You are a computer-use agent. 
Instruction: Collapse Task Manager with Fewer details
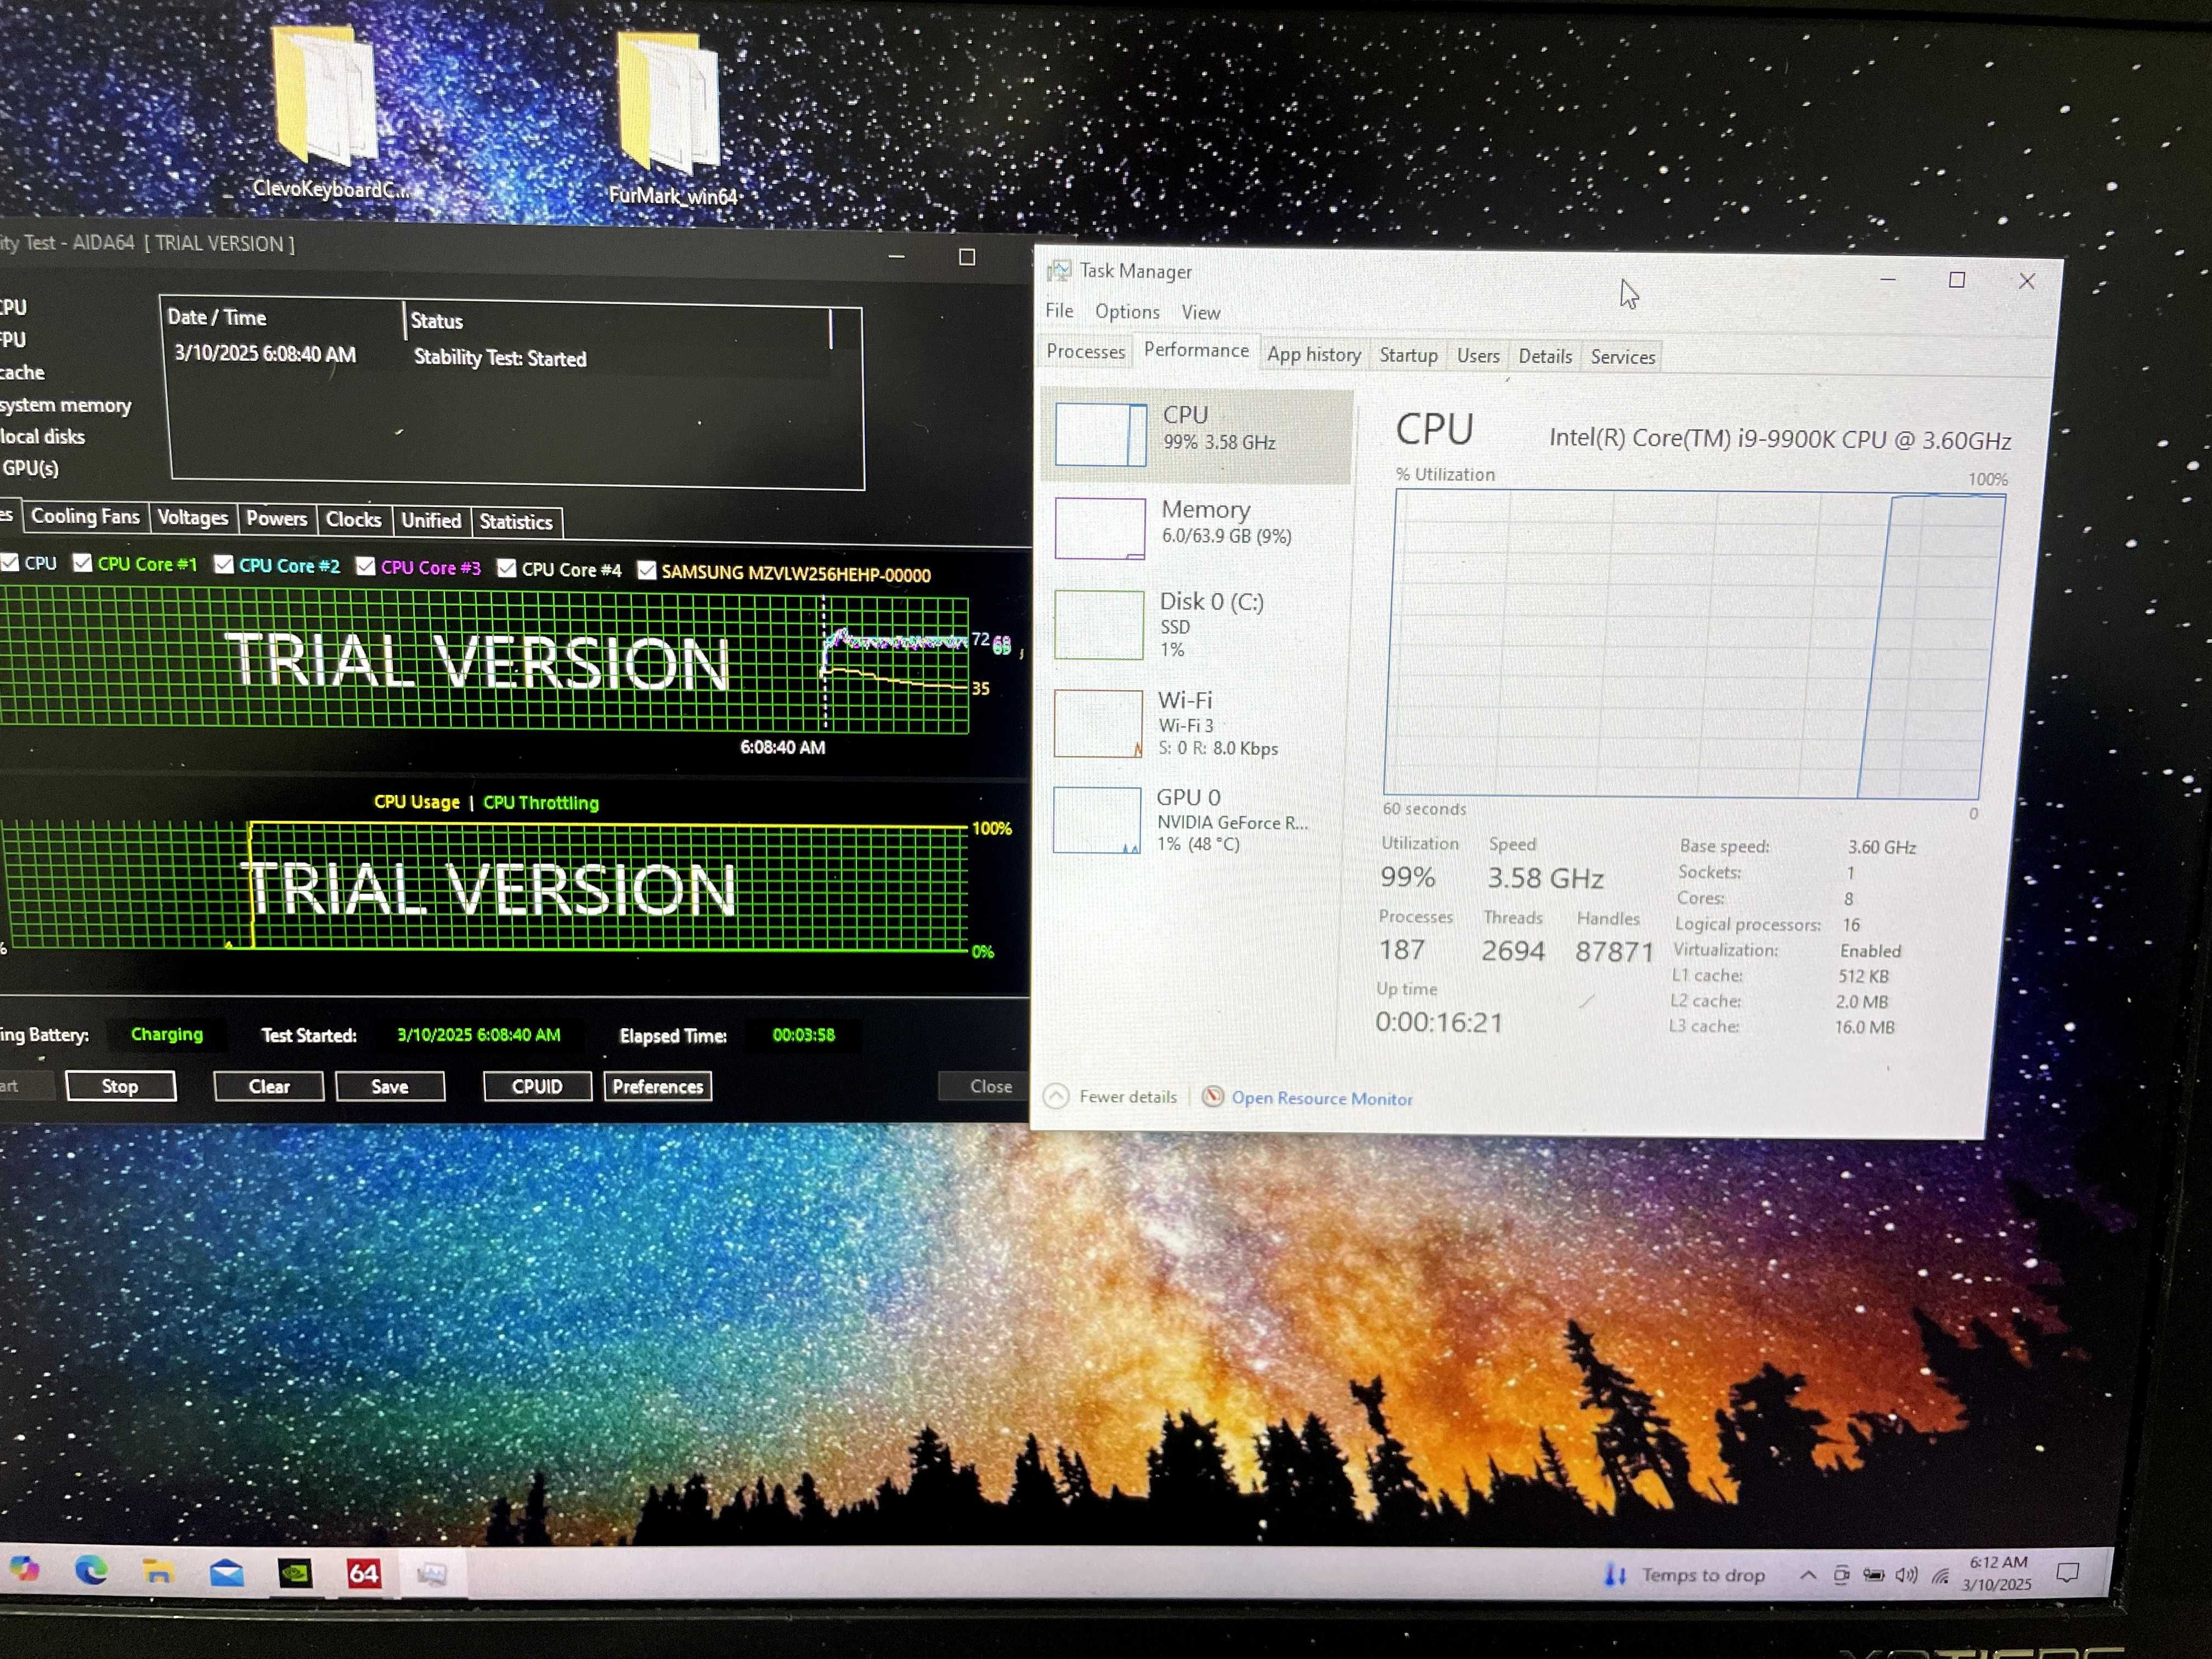1111,1097
